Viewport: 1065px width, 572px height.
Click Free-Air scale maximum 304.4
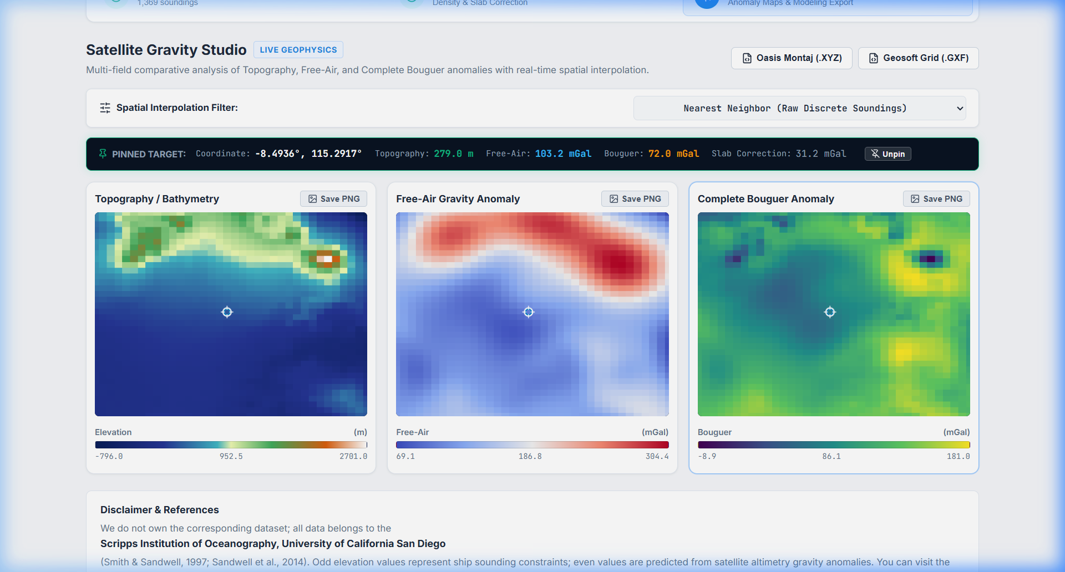click(657, 456)
